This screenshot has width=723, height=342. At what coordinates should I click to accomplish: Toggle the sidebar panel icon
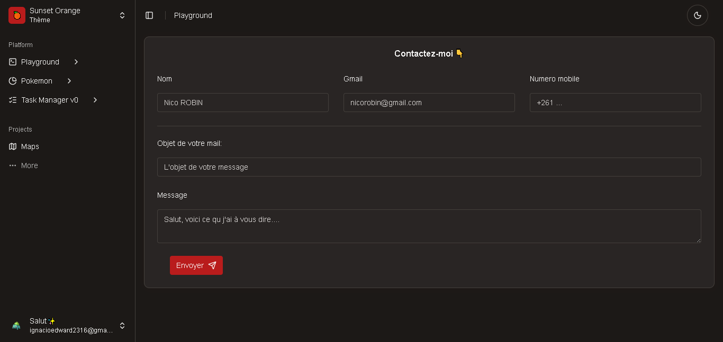tap(149, 15)
